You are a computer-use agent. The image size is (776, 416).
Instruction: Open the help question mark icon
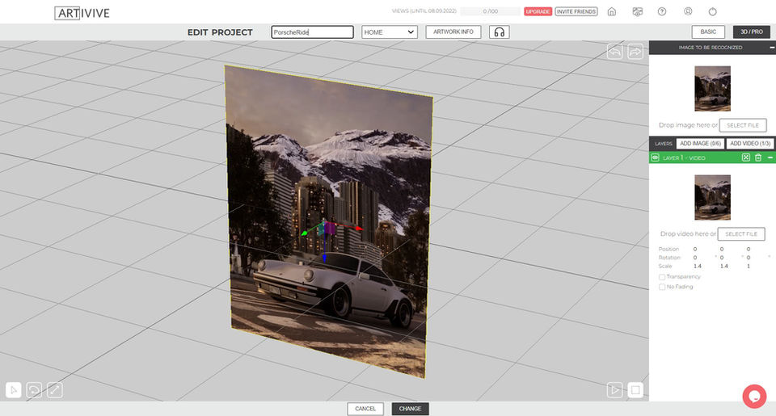coord(662,11)
